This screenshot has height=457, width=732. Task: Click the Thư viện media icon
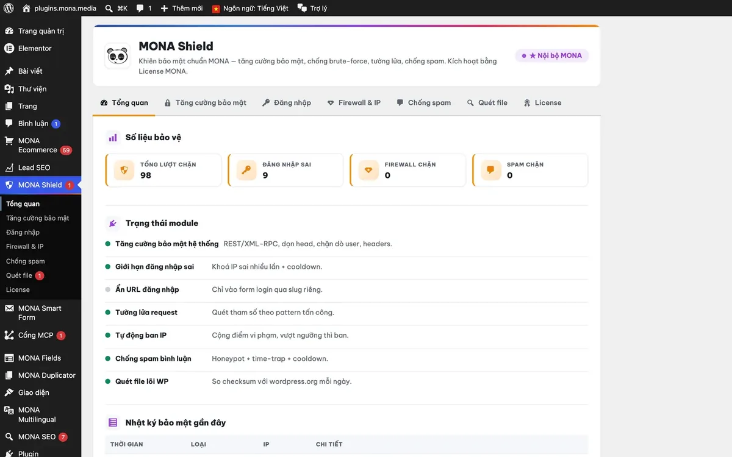pyautogui.click(x=9, y=89)
